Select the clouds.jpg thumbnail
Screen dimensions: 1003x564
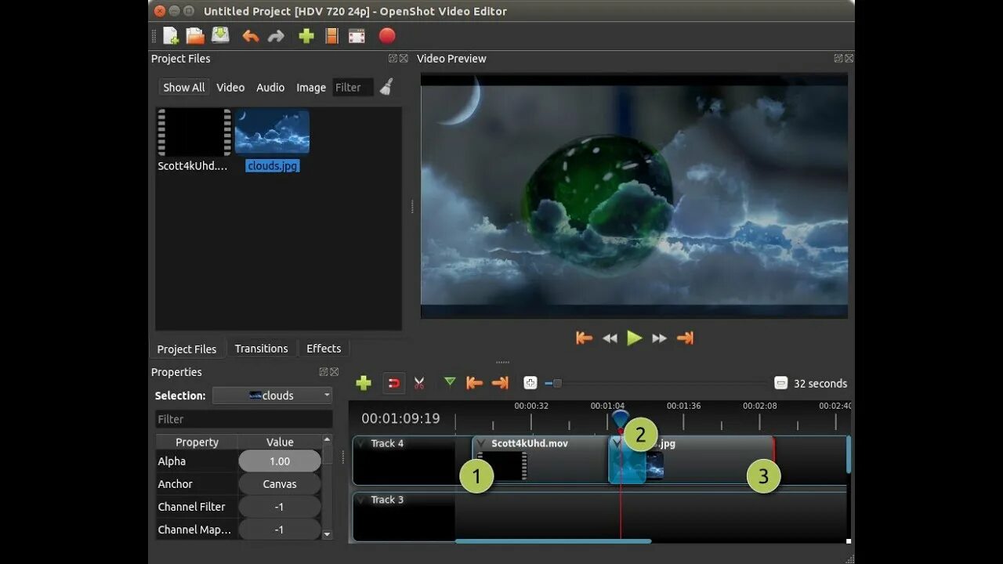[272, 132]
